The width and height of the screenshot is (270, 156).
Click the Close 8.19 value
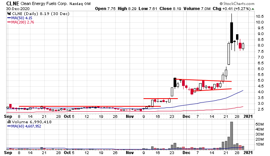coord(170,8)
